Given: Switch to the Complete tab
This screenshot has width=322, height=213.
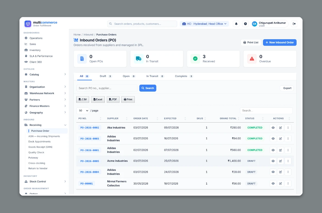Looking at the screenshot, I should point(184,76).
